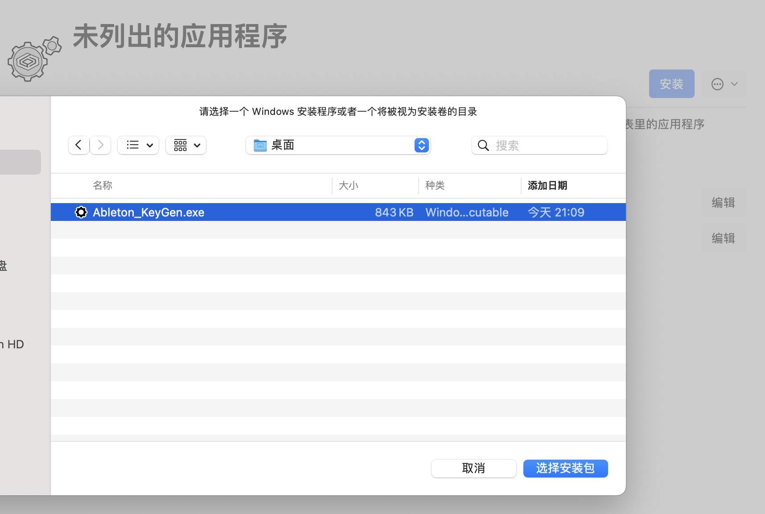Click the back navigation arrow
The width and height of the screenshot is (765, 514).
[x=78, y=145]
